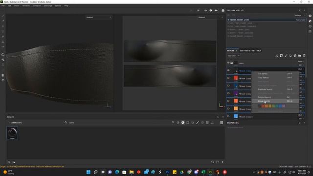Toggle the smart materials asset filter
Image resolution: width=313 pixels, height=176 pixels.
tap(183, 123)
